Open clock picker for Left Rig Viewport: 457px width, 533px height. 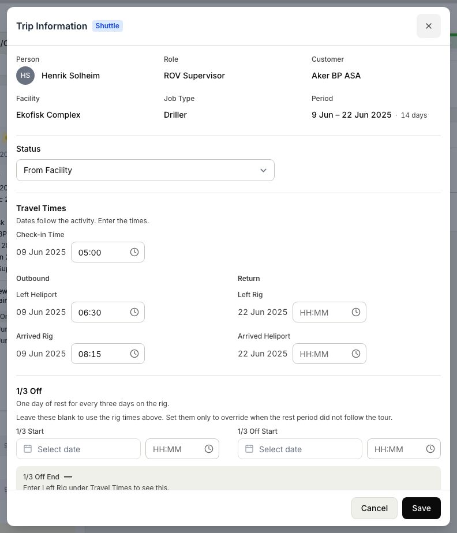pyautogui.click(x=355, y=312)
